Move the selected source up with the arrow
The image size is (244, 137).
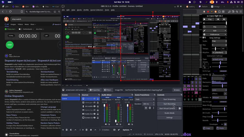click(x=95, y=130)
